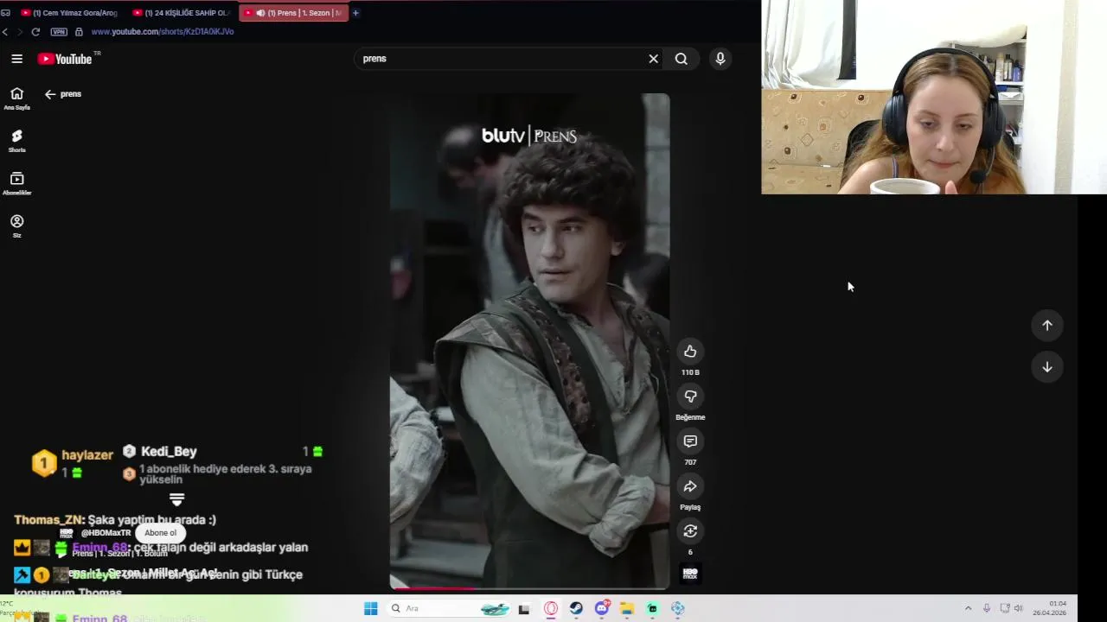Open a new browser tab

(355, 13)
